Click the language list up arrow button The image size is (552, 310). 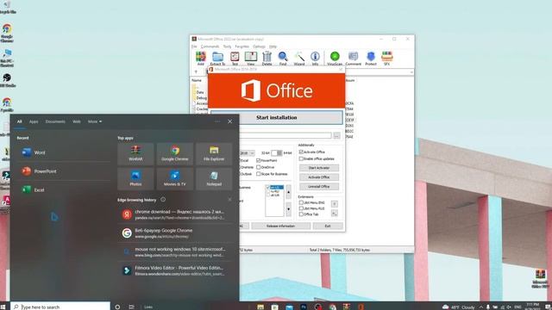[288, 192]
